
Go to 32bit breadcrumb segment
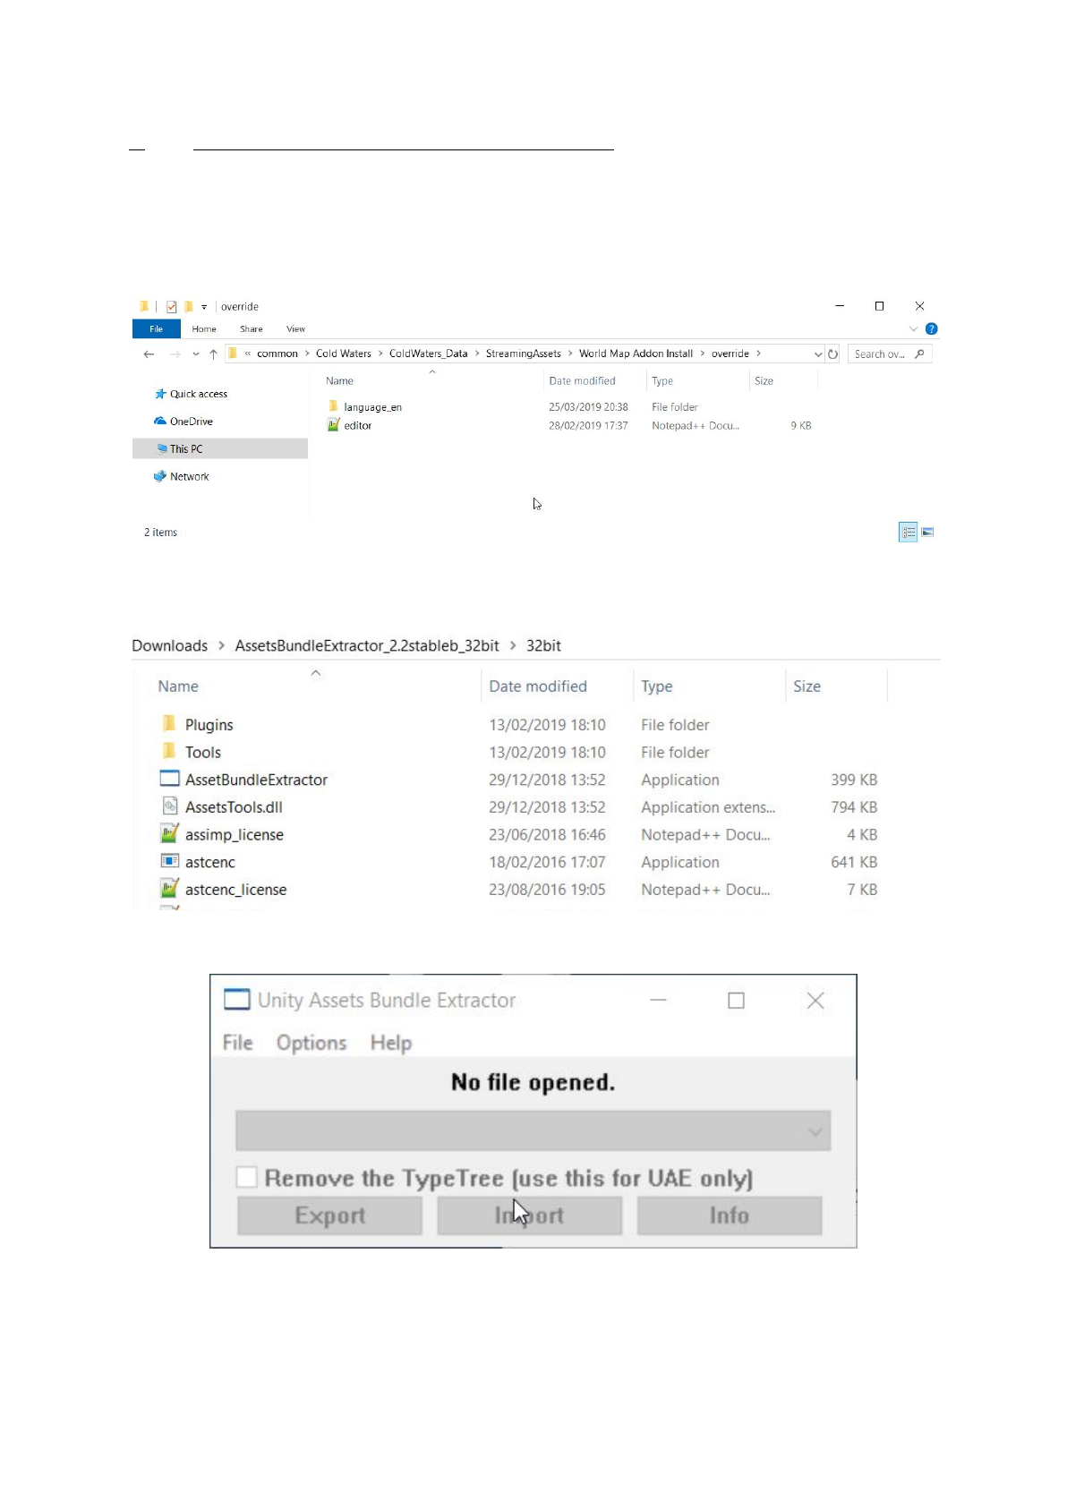[x=543, y=645]
